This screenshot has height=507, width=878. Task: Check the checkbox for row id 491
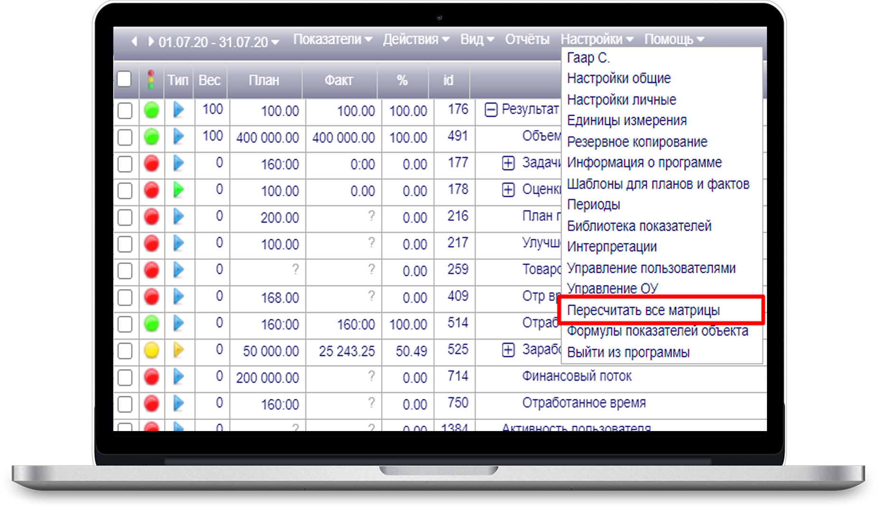(125, 138)
